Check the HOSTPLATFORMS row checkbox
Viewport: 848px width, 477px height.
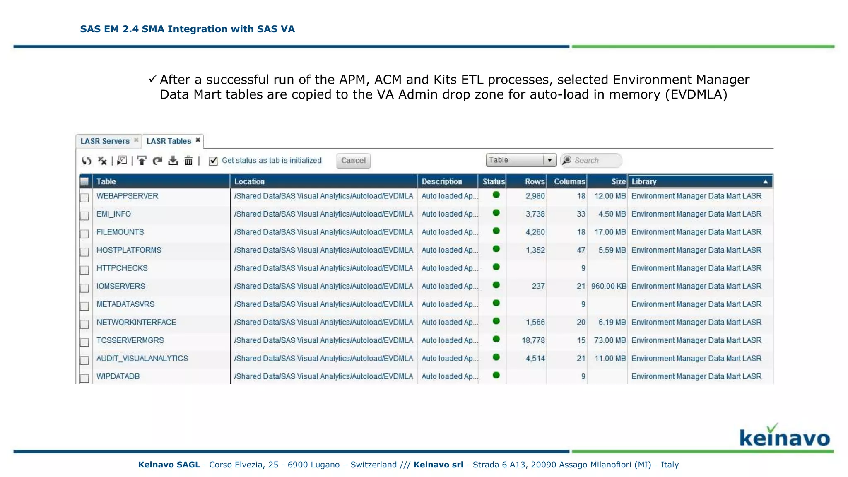(84, 252)
